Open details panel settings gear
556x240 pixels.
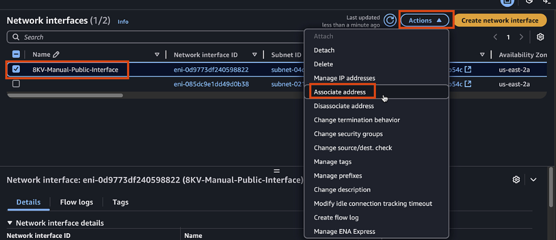point(516,180)
